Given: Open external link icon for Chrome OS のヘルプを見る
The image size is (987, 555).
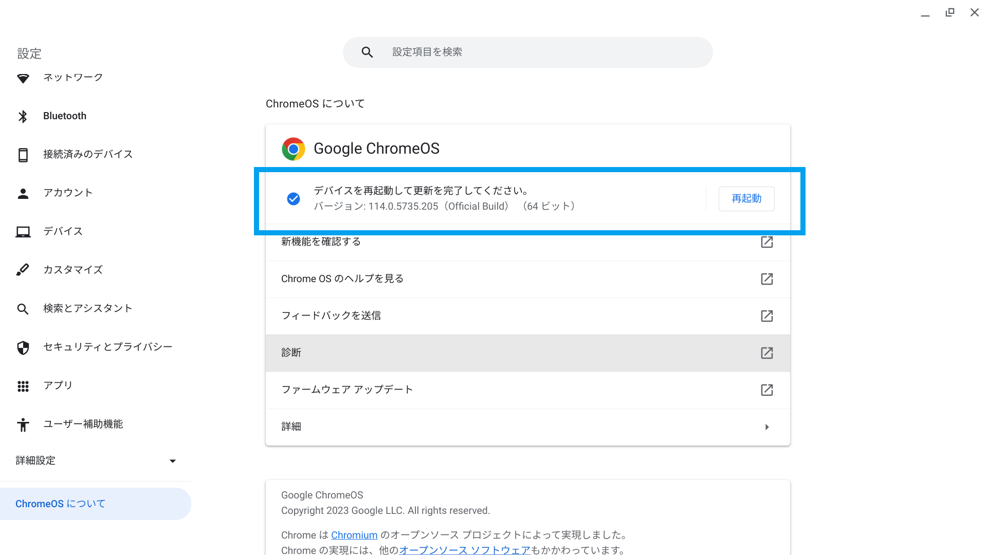Looking at the screenshot, I should pos(767,279).
